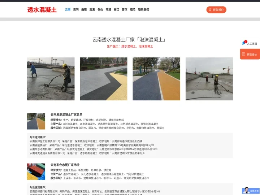Open the 曲靖 nav item
This screenshot has height=195, width=260.
pos(84,9)
